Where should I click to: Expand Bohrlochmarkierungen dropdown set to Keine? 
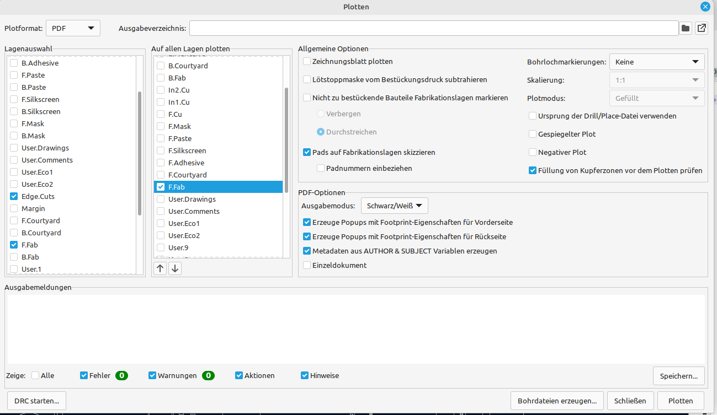pyautogui.click(x=656, y=62)
